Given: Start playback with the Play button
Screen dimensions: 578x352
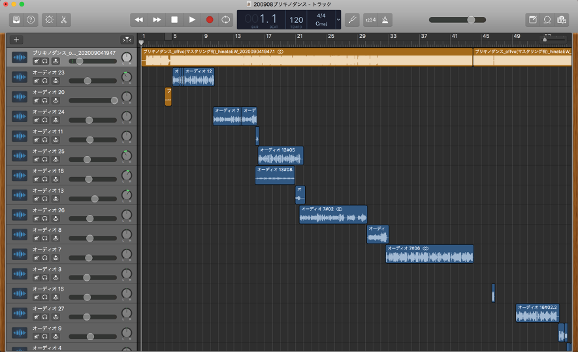Looking at the screenshot, I should (x=192, y=20).
